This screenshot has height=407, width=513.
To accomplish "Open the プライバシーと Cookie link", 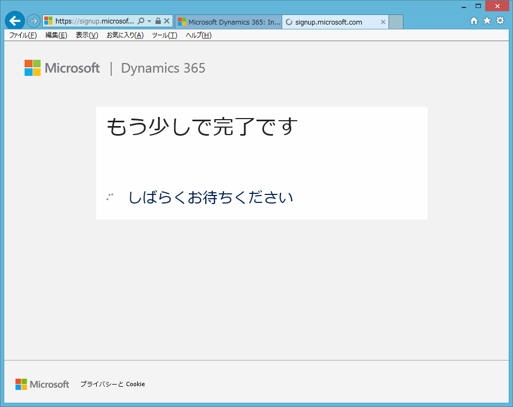I will (113, 384).
